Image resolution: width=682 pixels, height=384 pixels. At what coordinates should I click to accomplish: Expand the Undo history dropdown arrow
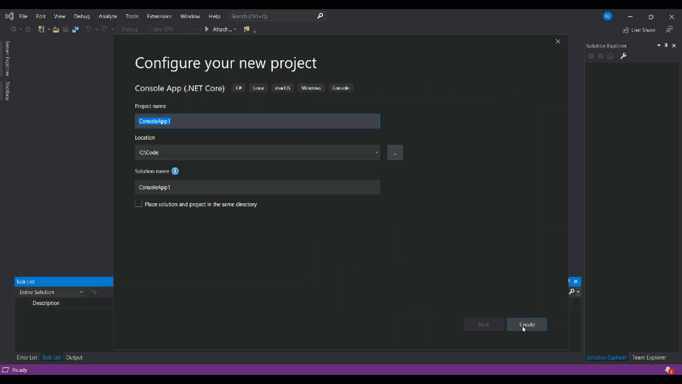(x=96, y=29)
